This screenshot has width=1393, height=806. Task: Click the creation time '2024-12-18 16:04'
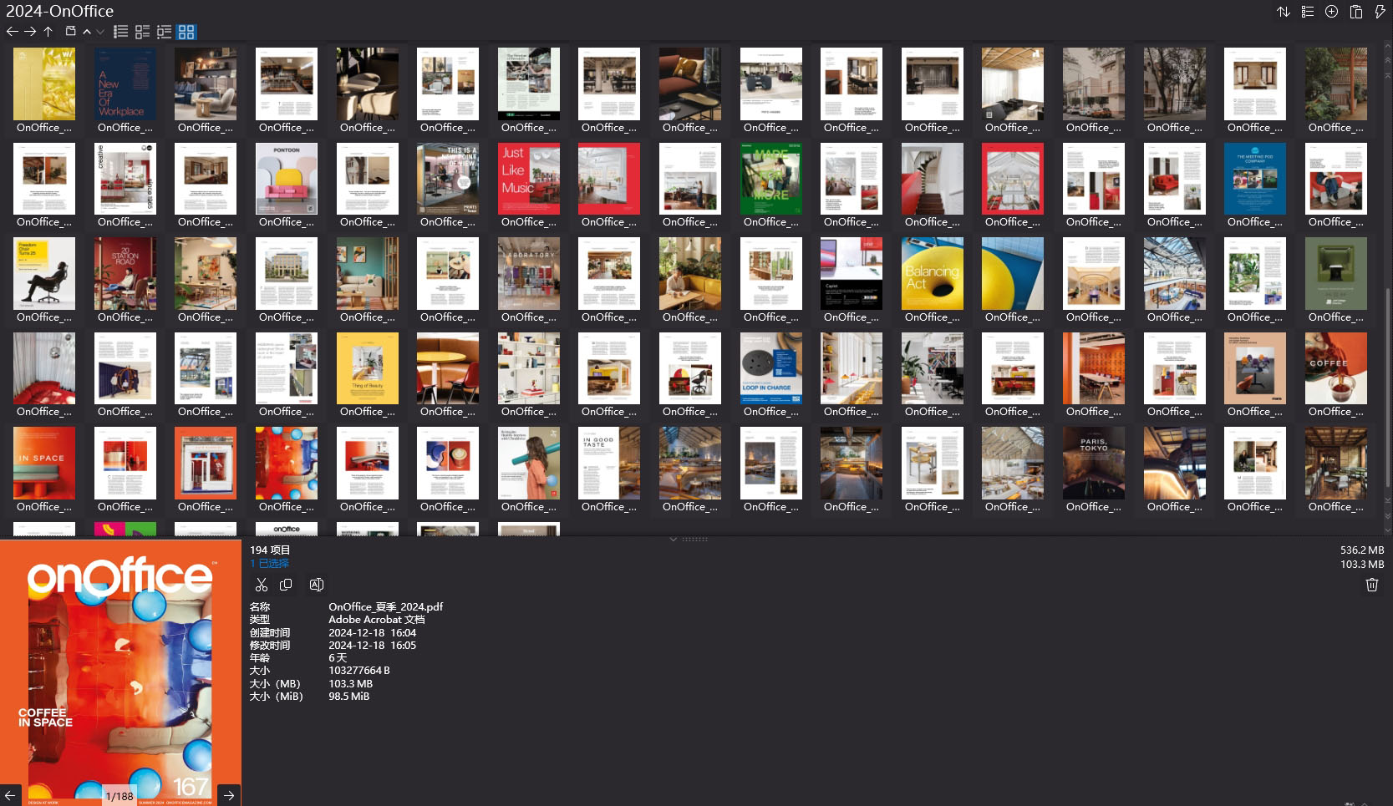(x=372, y=633)
